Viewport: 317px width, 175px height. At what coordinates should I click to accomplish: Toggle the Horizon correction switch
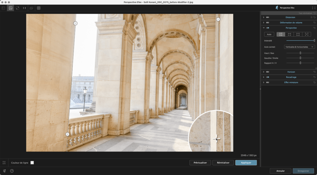(268, 72)
